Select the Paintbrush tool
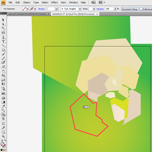This screenshot has width=152, height=152. (x=3, y=54)
